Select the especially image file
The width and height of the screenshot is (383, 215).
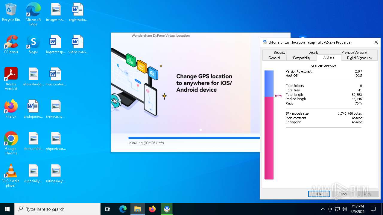coord(33,174)
